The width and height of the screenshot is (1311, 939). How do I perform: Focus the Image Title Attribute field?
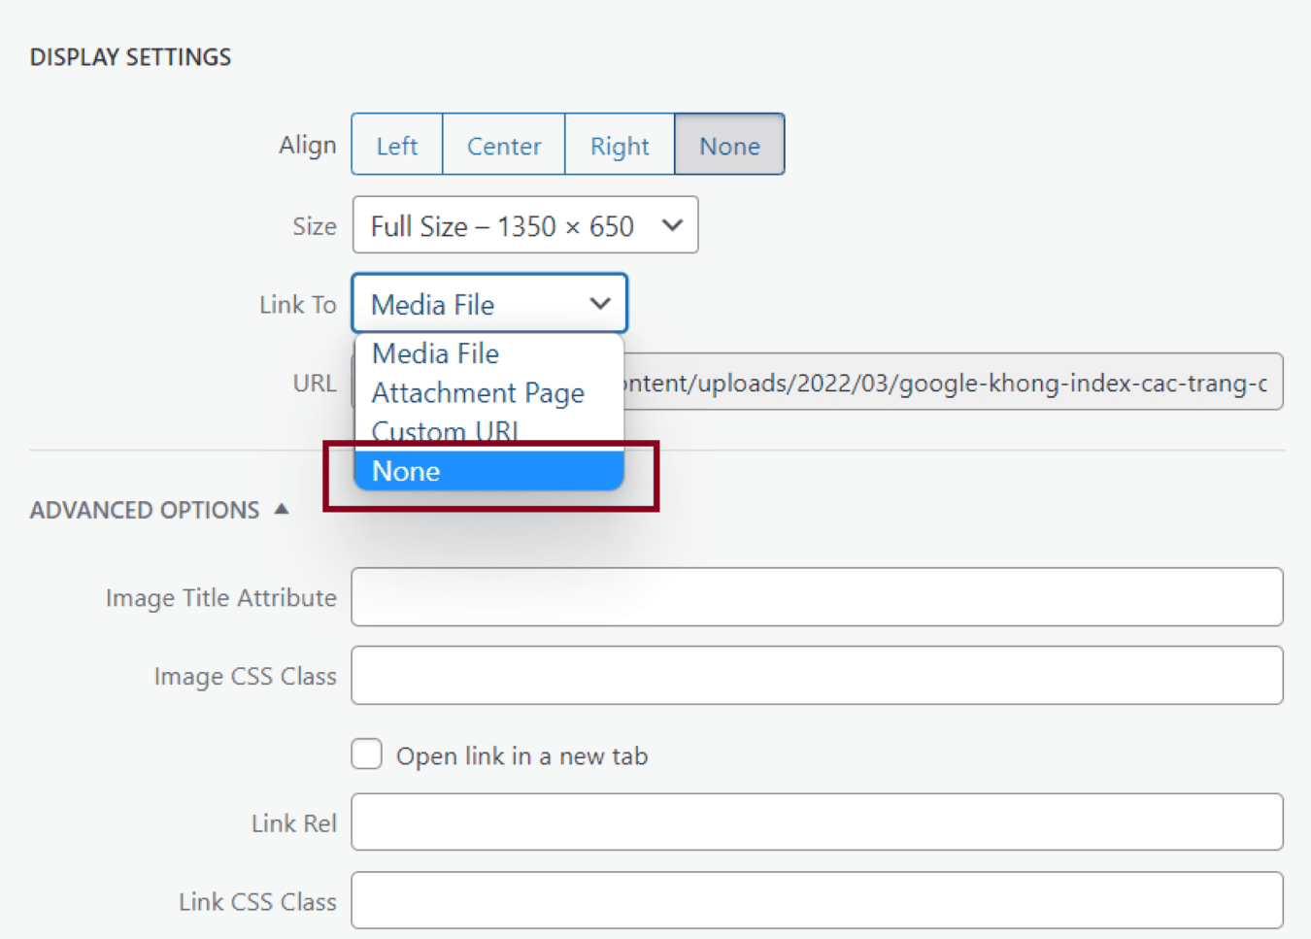[817, 597]
